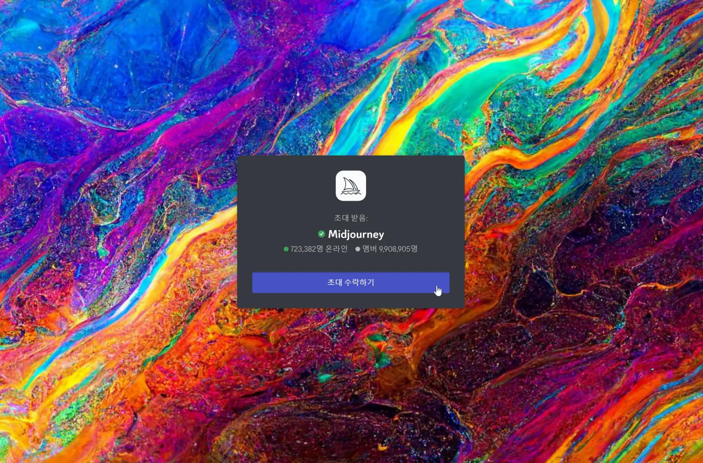Click the 초대 수락하기 button
The width and height of the screenshot is (703, 463).
351,282
